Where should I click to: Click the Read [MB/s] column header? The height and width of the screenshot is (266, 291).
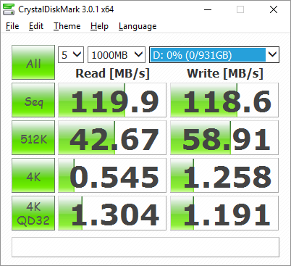click(113, 73)
